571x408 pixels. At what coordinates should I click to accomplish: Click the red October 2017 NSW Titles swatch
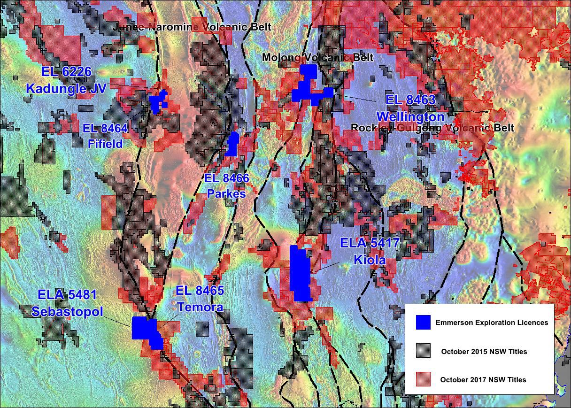(x=423, y=379)
